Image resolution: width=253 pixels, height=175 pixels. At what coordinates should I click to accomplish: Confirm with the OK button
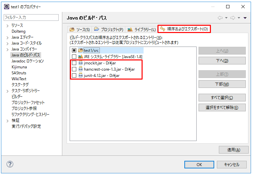pos(199,164)
